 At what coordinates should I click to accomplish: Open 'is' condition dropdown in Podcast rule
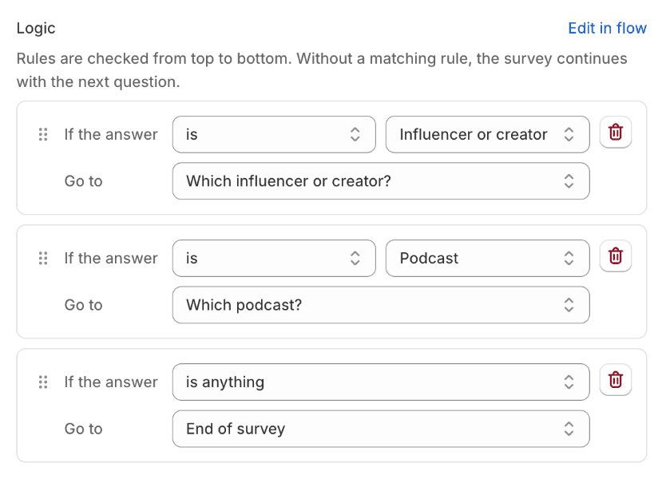point(274,258)
